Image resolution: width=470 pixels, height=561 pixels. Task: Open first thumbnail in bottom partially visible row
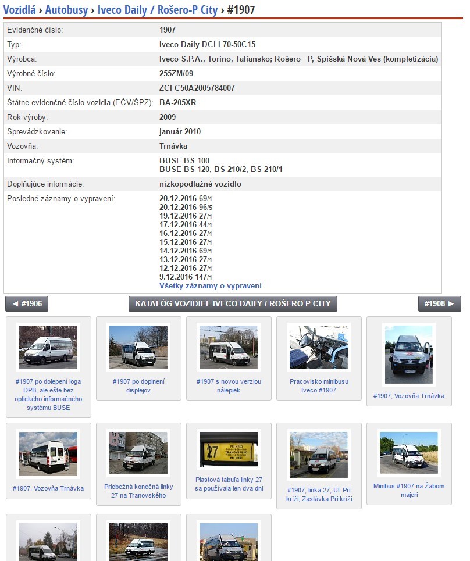(48, 542)
